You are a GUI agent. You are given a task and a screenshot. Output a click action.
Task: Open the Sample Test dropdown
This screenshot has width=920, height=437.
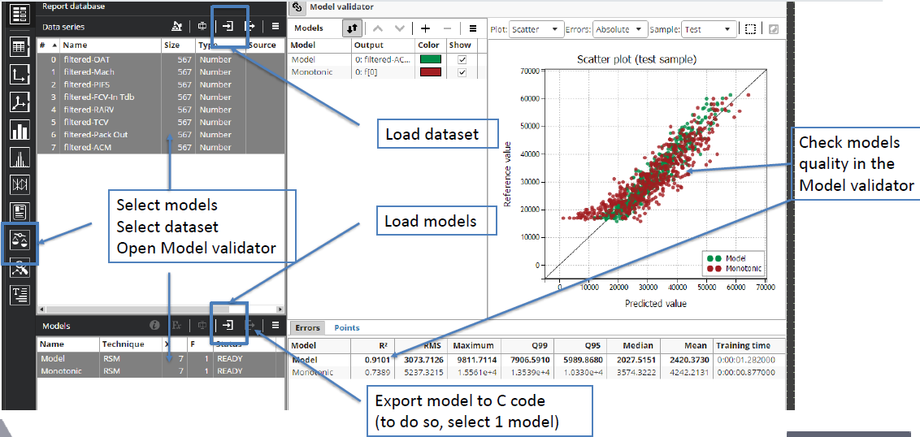708,28
